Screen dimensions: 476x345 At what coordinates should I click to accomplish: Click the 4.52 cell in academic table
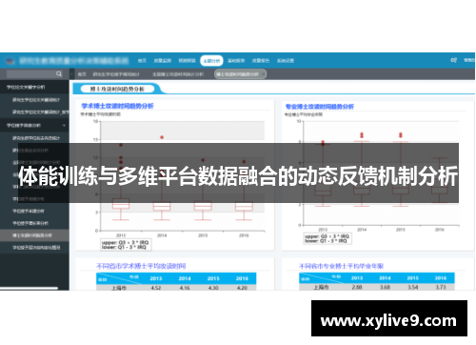tap(156, 288)
